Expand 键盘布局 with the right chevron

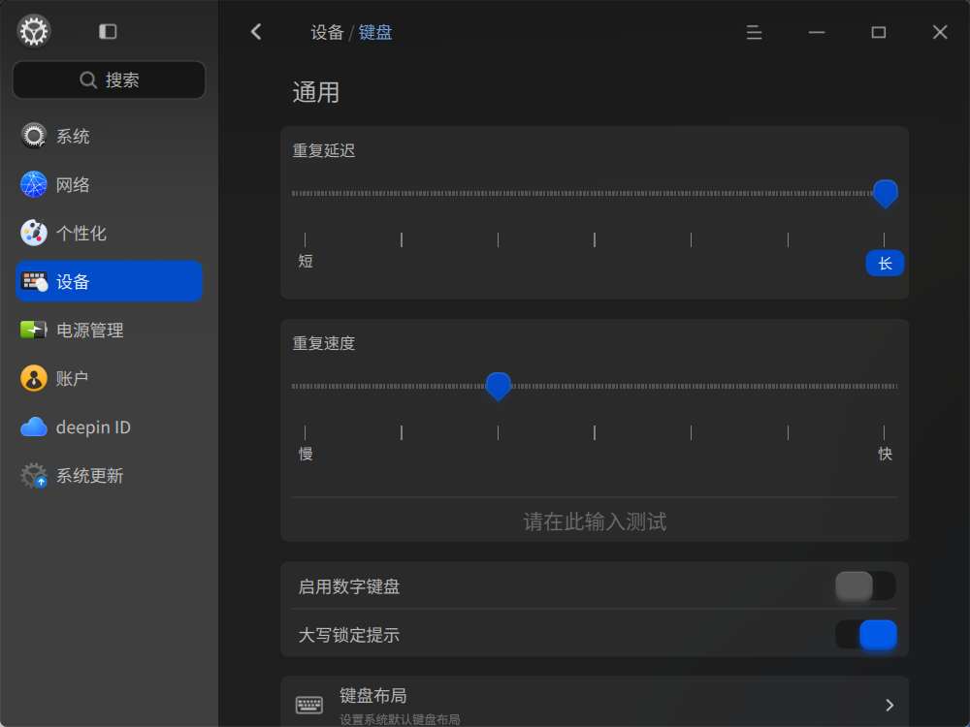(889, 705)
